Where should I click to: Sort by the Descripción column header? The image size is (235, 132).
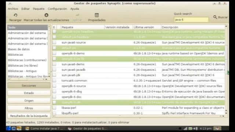click(x=193, y=27)
